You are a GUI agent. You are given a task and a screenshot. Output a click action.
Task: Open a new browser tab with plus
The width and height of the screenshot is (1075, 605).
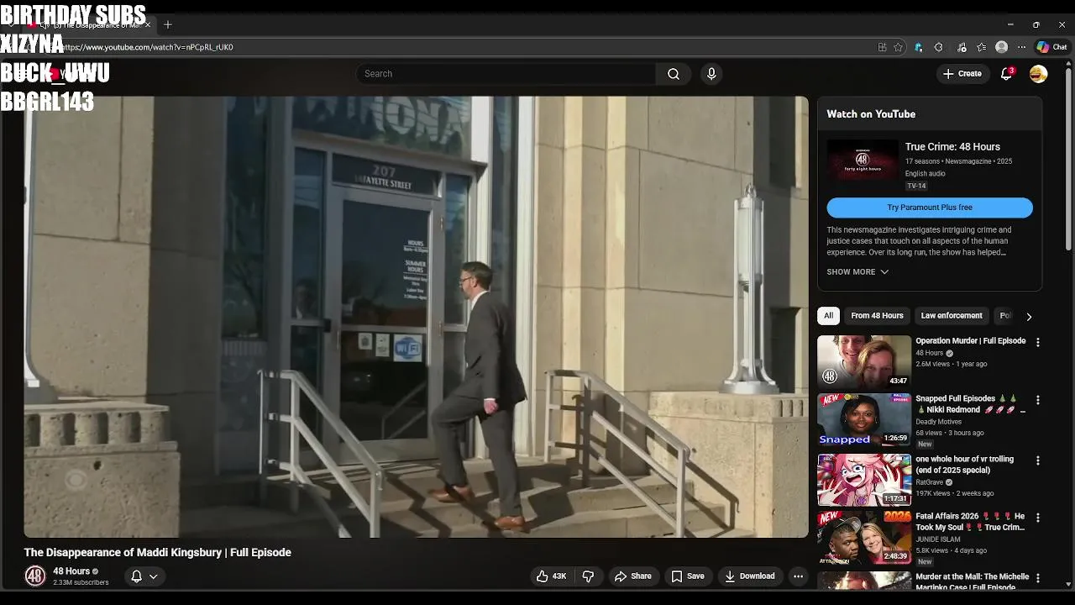pos(168,24)
